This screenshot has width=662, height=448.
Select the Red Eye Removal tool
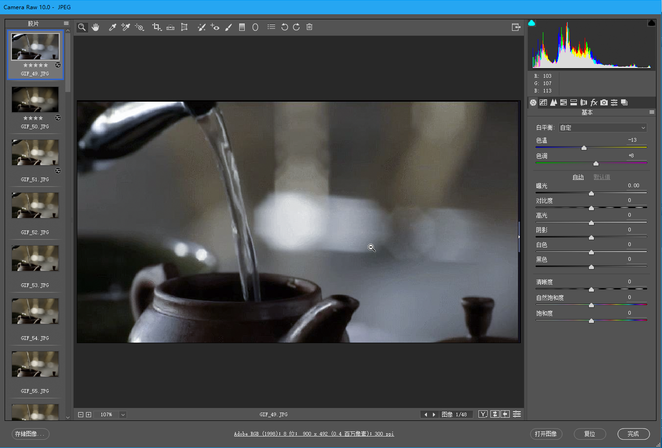214,27
